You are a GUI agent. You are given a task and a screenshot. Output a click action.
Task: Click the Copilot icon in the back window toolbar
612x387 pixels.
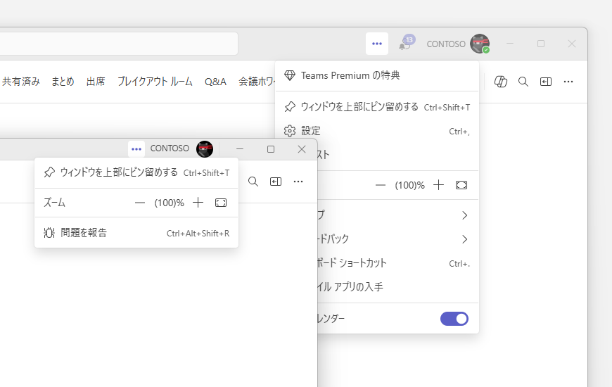pyautogui.click(x=501, y=82)
